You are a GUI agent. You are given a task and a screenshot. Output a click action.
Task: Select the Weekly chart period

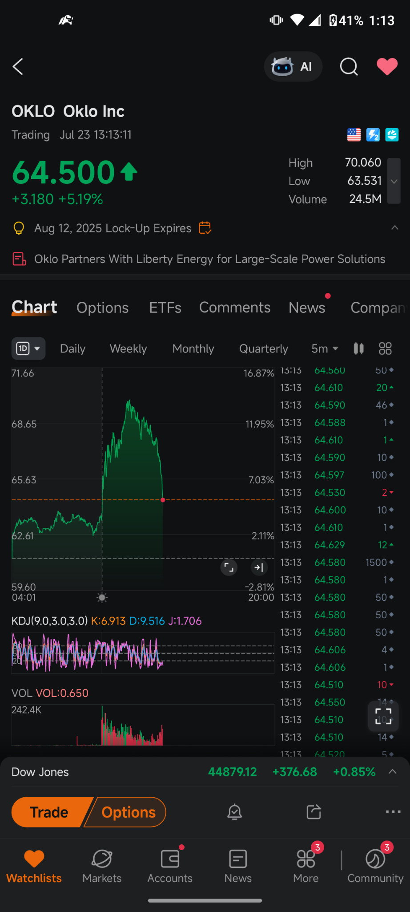[x=129, y=349]
